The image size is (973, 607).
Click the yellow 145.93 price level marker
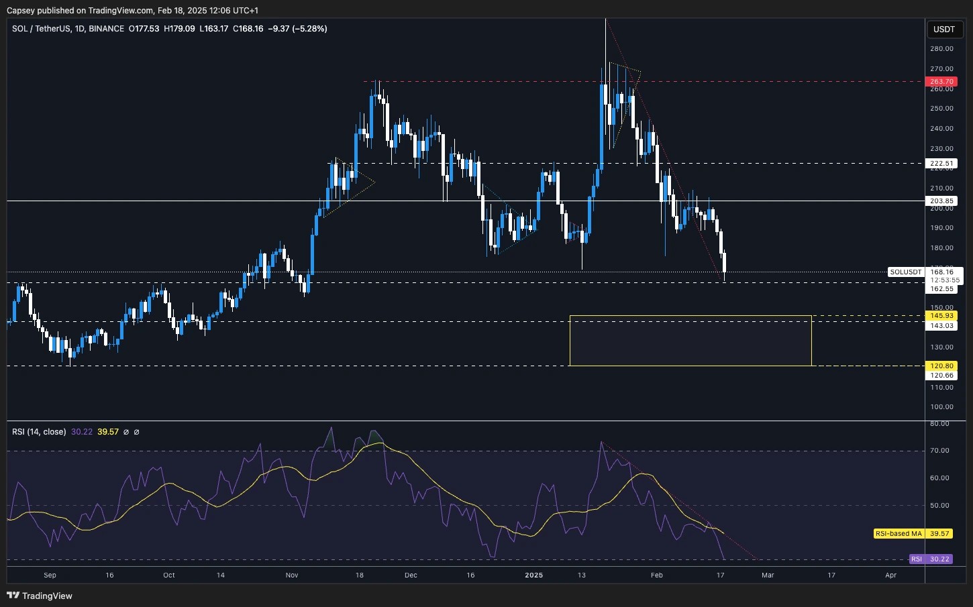(941, 315)
